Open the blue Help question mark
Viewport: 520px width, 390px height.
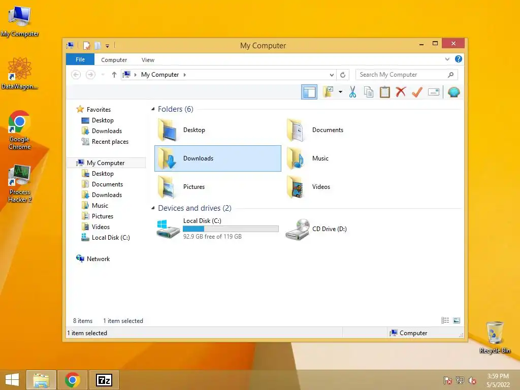459,59
